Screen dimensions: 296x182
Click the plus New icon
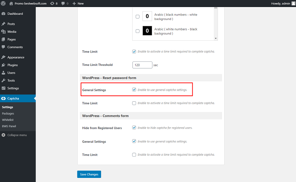(x=74, y=3)
